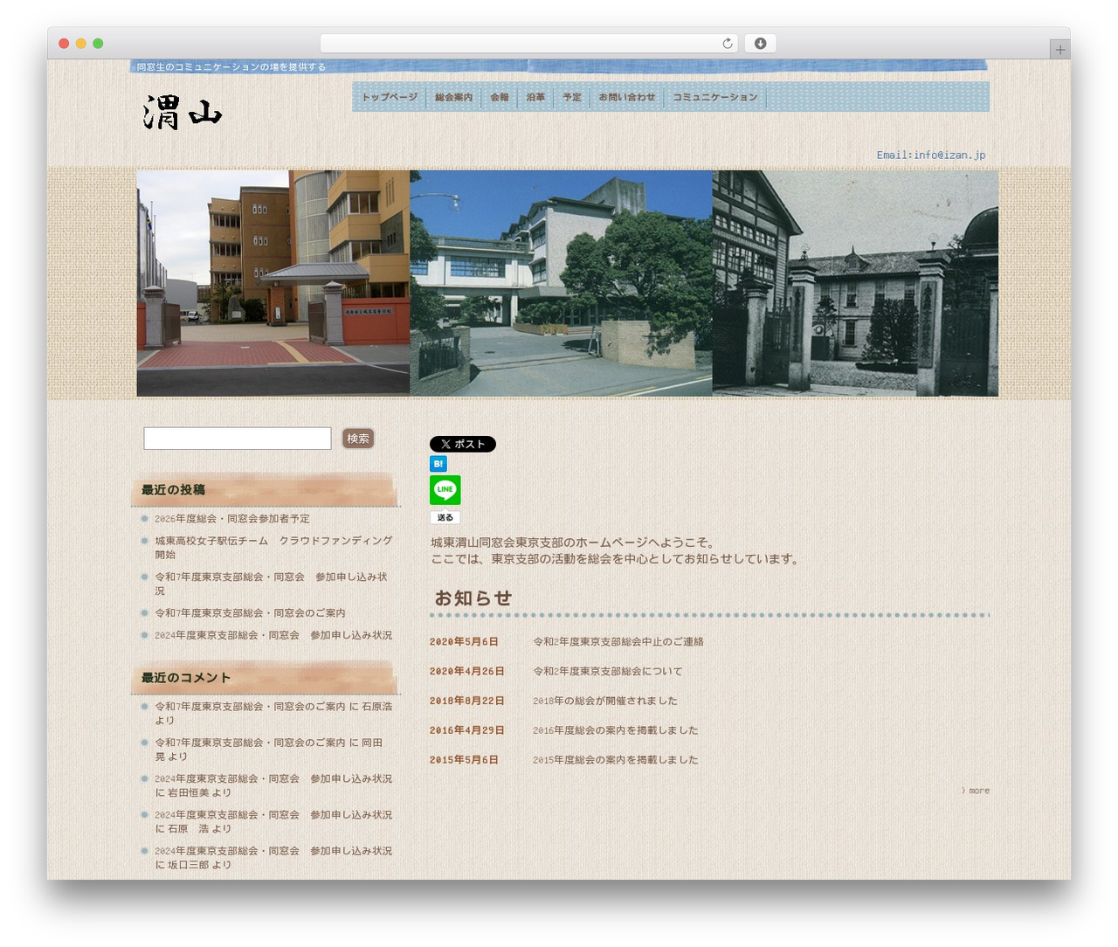Open post 2026年度総会・同窓会参加者予定
The image size is (1118, 947).
(x=232, y=519)
